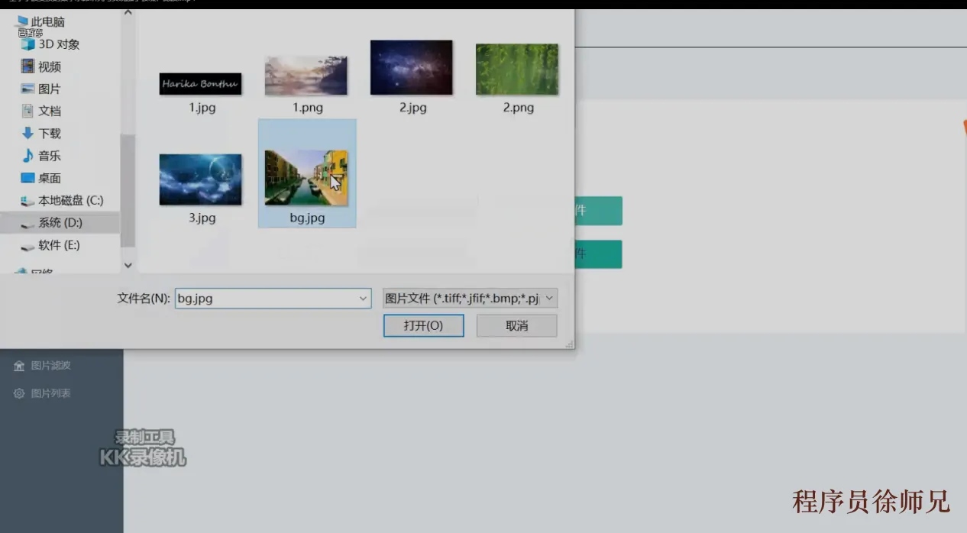Click the 3D 对象 folder icon
The width and height of the screenshot is (967, 533).
28,44
